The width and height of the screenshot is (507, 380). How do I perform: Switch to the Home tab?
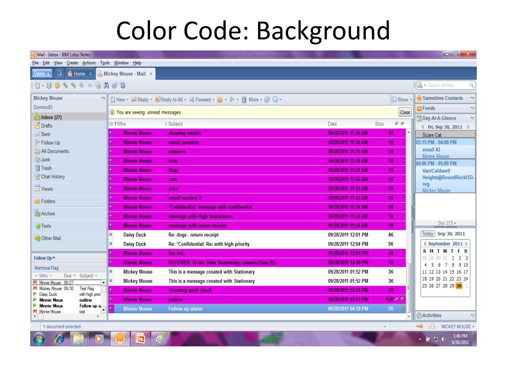click(80, 74)
